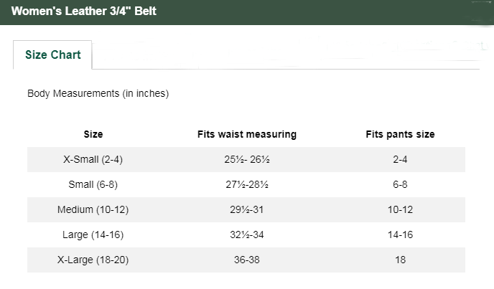The image size is (494, 289).
Task: Click the X-Small (2-4) size cell
Action: 93,159
